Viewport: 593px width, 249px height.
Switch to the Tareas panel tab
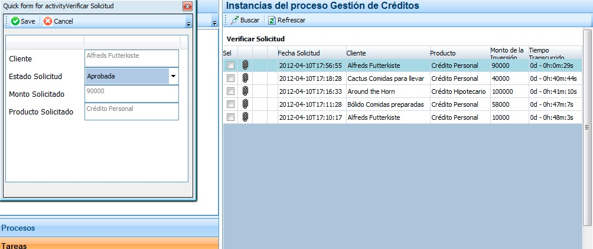click(14, 245)
